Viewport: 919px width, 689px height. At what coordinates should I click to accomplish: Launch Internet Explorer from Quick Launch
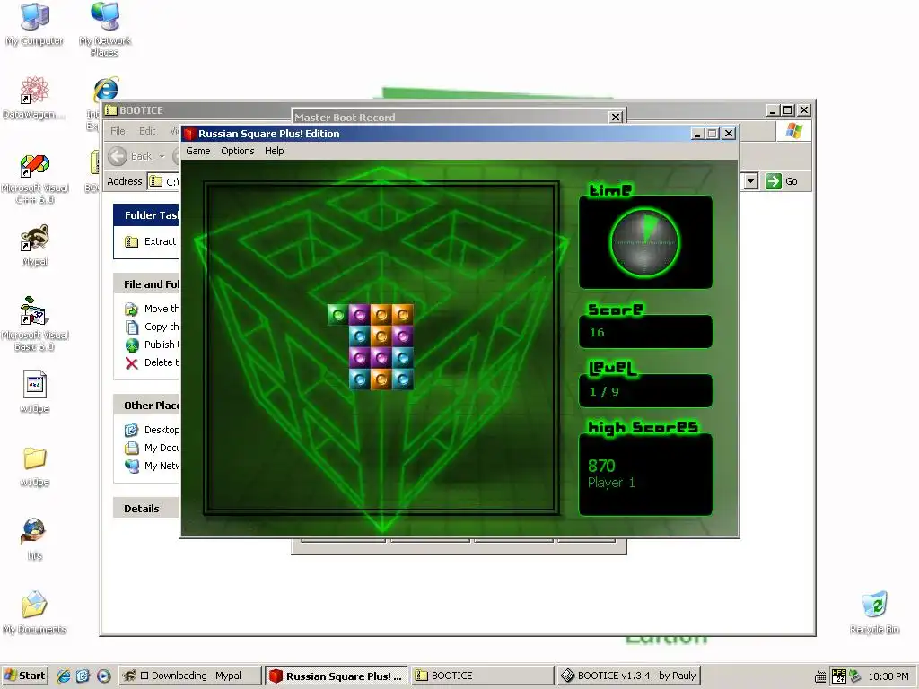(64, 676)
